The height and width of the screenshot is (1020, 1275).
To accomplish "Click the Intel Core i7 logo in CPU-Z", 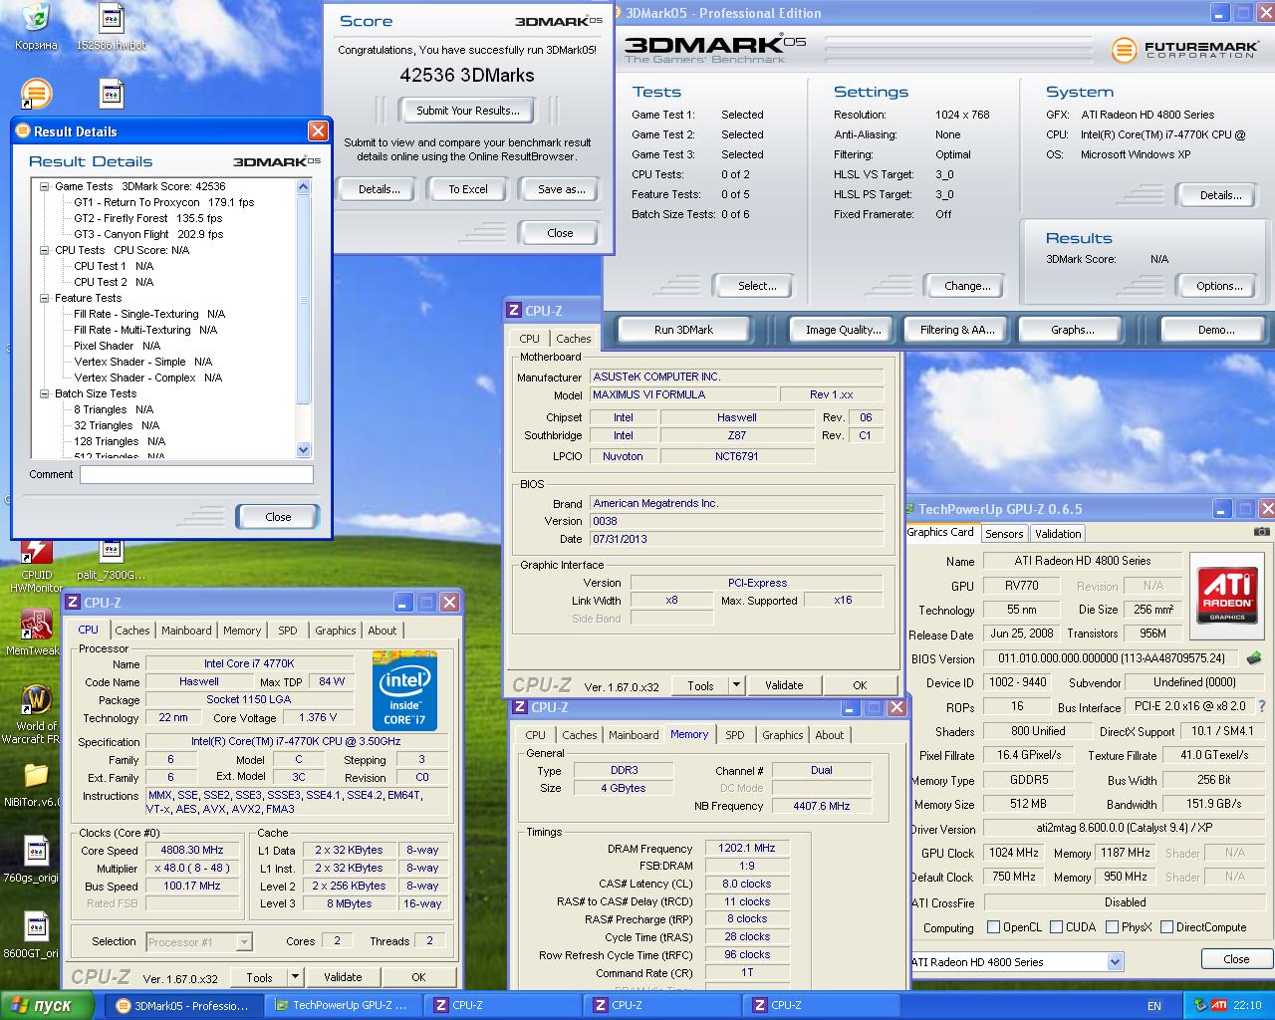I will pyautogui.click(x=404, y=689).
